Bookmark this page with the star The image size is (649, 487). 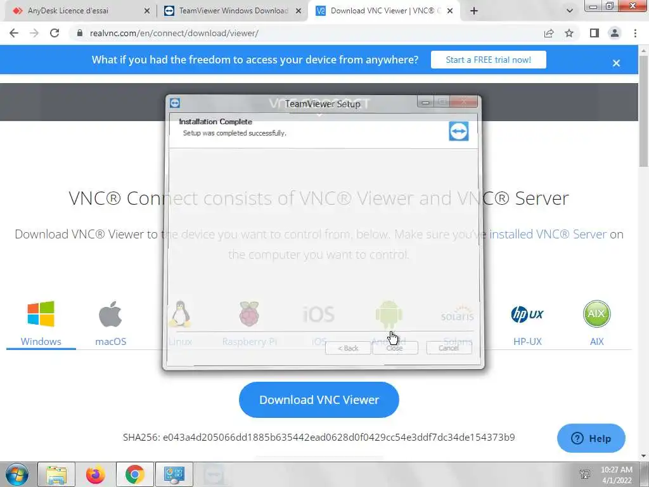click(x=569, y=33)
